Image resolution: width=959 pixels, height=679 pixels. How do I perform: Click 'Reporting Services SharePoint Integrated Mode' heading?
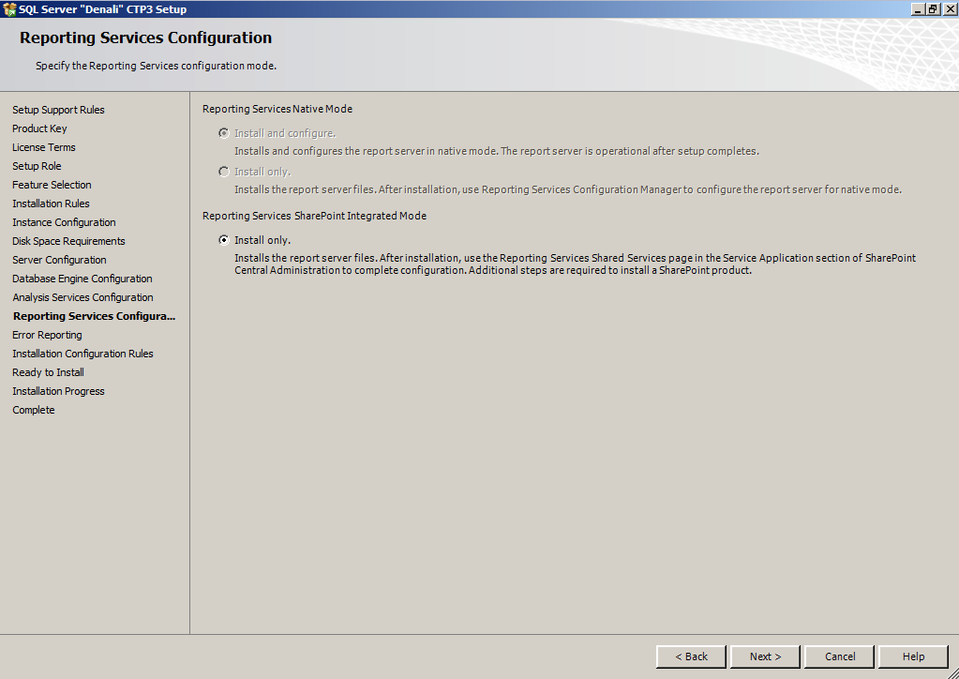point(314,216)
